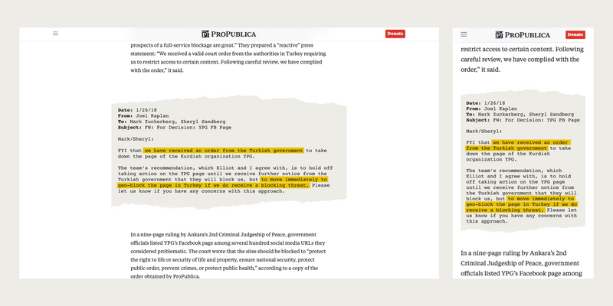Click the 'Date: 1/26/18' line in the wide memo
613x306 pixels.
(x=136, y=111)
